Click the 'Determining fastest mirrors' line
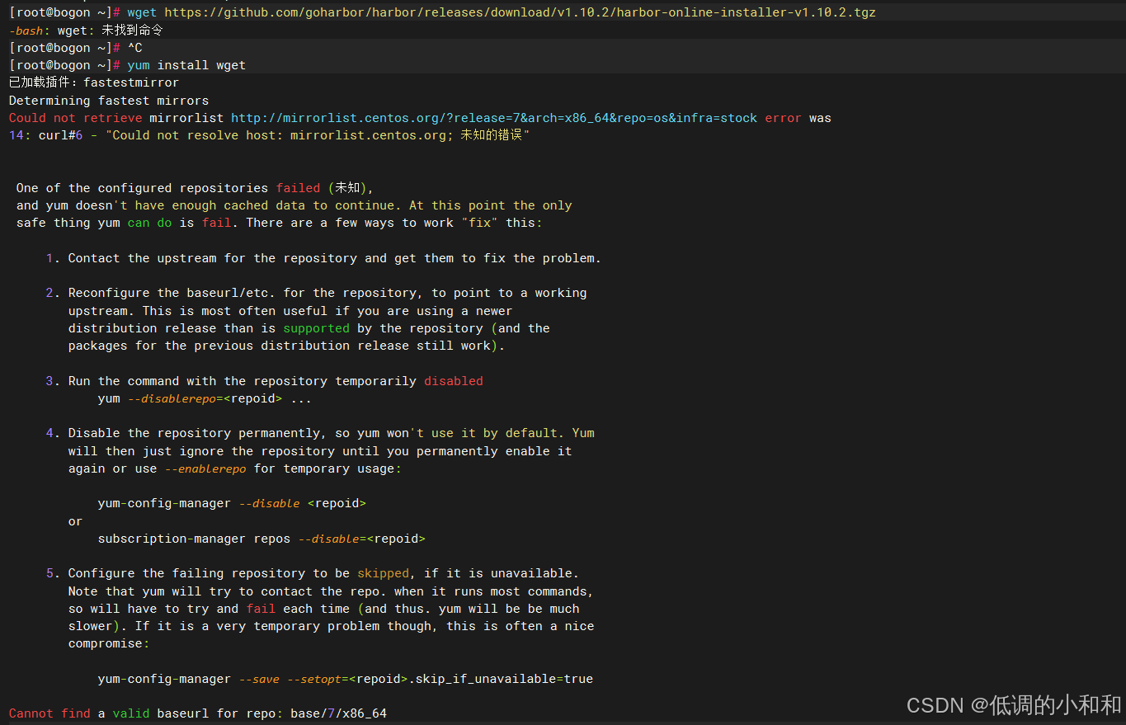This screenshot has width=1126, height=725. pos(109,101)
